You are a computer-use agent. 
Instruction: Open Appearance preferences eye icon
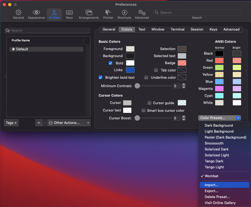[x=36, y=12]
